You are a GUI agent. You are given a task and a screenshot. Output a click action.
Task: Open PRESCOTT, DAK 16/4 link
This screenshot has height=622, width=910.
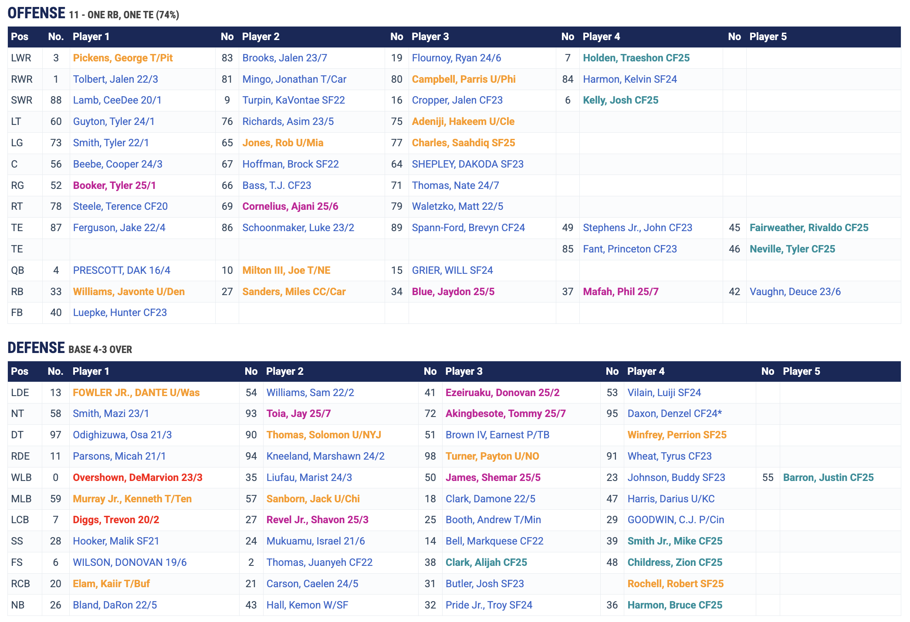(122, 270)
